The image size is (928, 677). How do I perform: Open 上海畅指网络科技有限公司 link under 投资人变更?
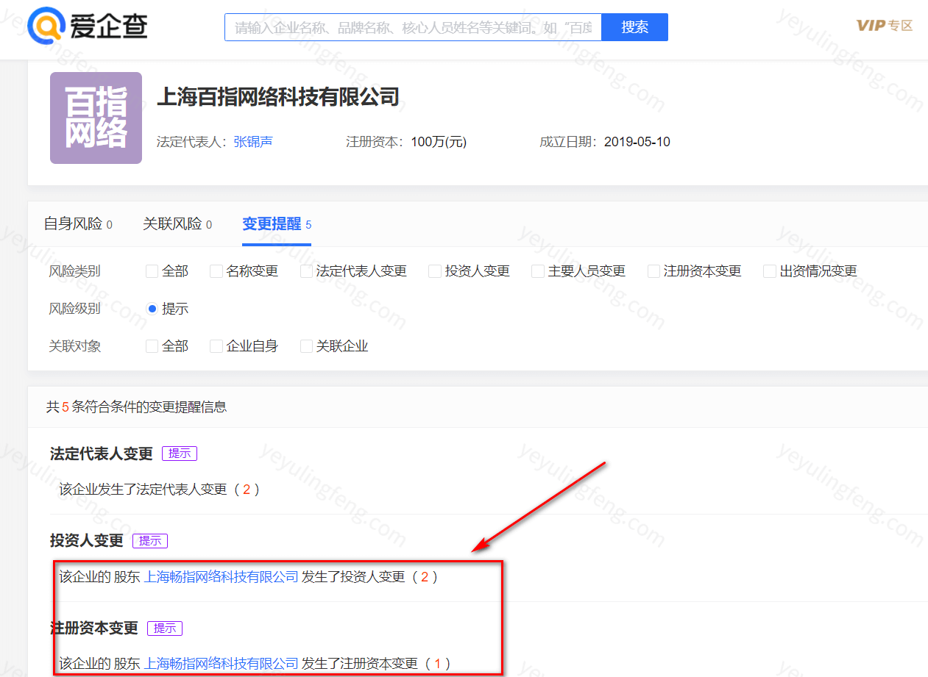pos(221,577)
